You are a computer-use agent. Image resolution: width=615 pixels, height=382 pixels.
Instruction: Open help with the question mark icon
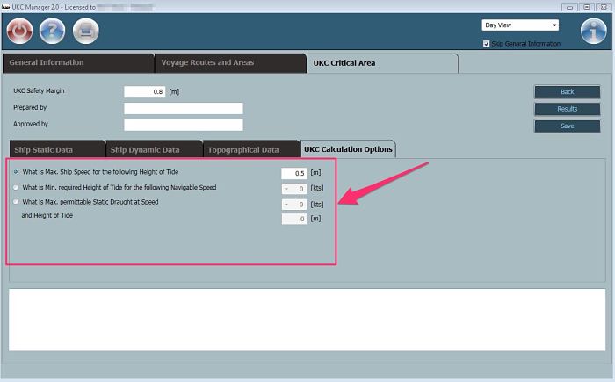pos(53,32)
